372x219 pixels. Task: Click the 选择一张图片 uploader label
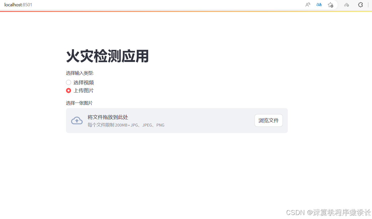(79, 103)
